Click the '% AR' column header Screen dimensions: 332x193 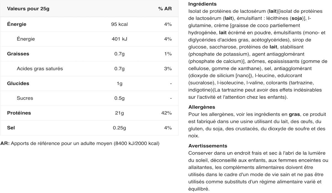tap(165, 9)
